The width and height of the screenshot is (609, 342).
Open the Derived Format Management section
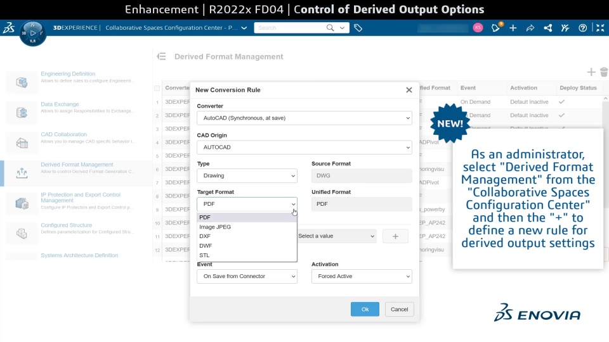pyautogui.click(x=77, y=165)
